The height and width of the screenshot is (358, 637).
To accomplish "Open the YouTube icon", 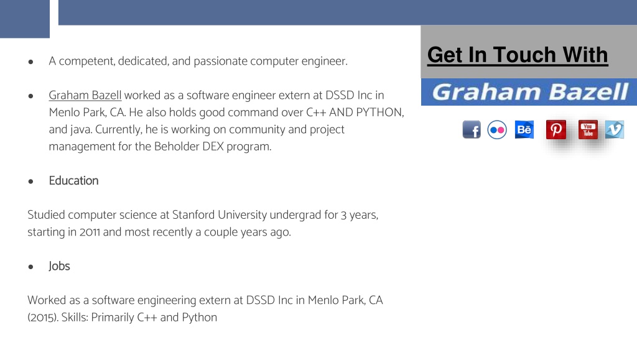I will 588,129.
